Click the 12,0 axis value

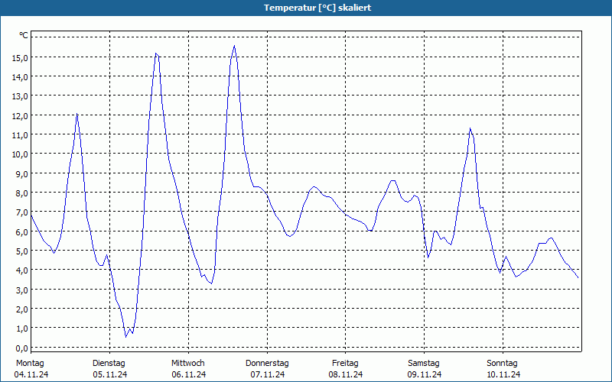(x=20, y=116)
